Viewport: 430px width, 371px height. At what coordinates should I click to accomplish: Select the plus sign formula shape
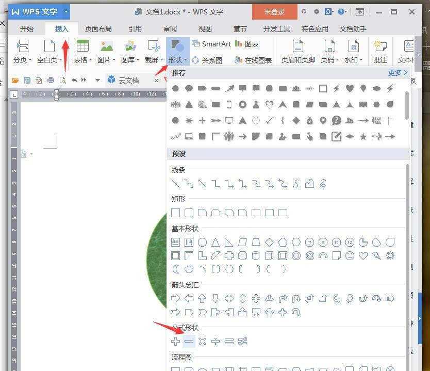[x=175, y=342]
